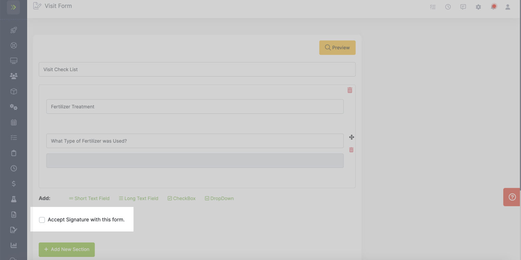Open reports via the bar chart sidebar icon
The image size is (521, 260).
pos(14,245)
